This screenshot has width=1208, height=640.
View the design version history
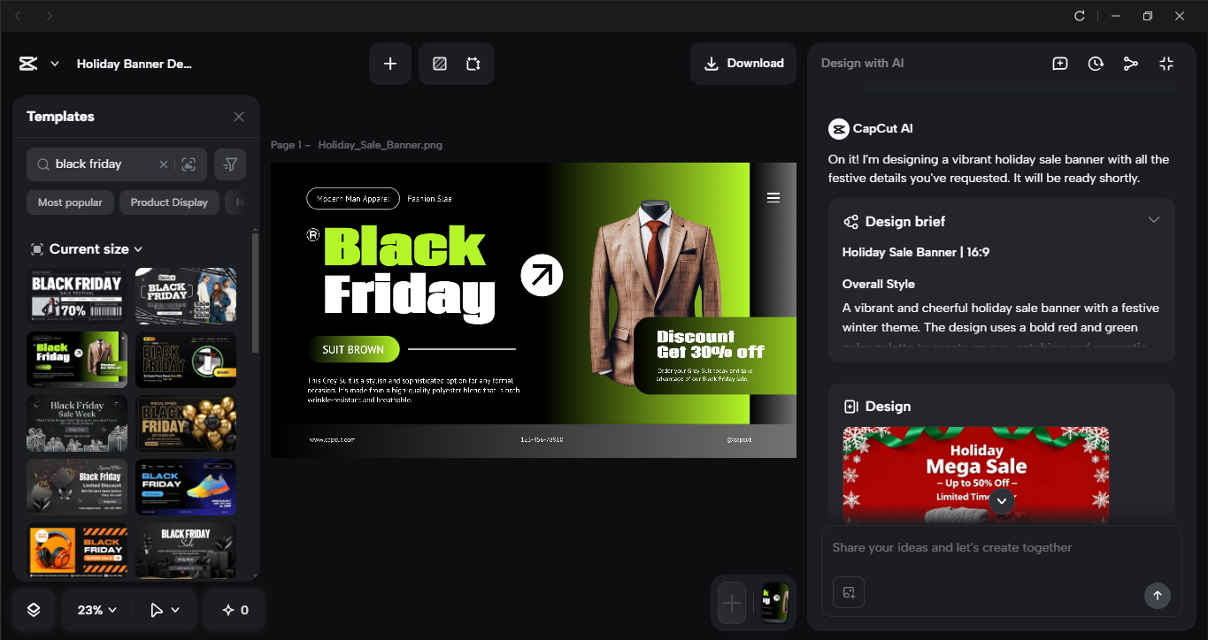pyautogui.click(x=1096, y=63)
